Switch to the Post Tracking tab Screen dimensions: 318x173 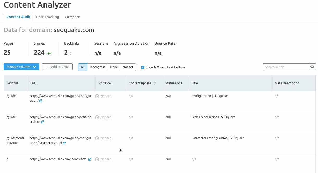[x=47, y=17]
